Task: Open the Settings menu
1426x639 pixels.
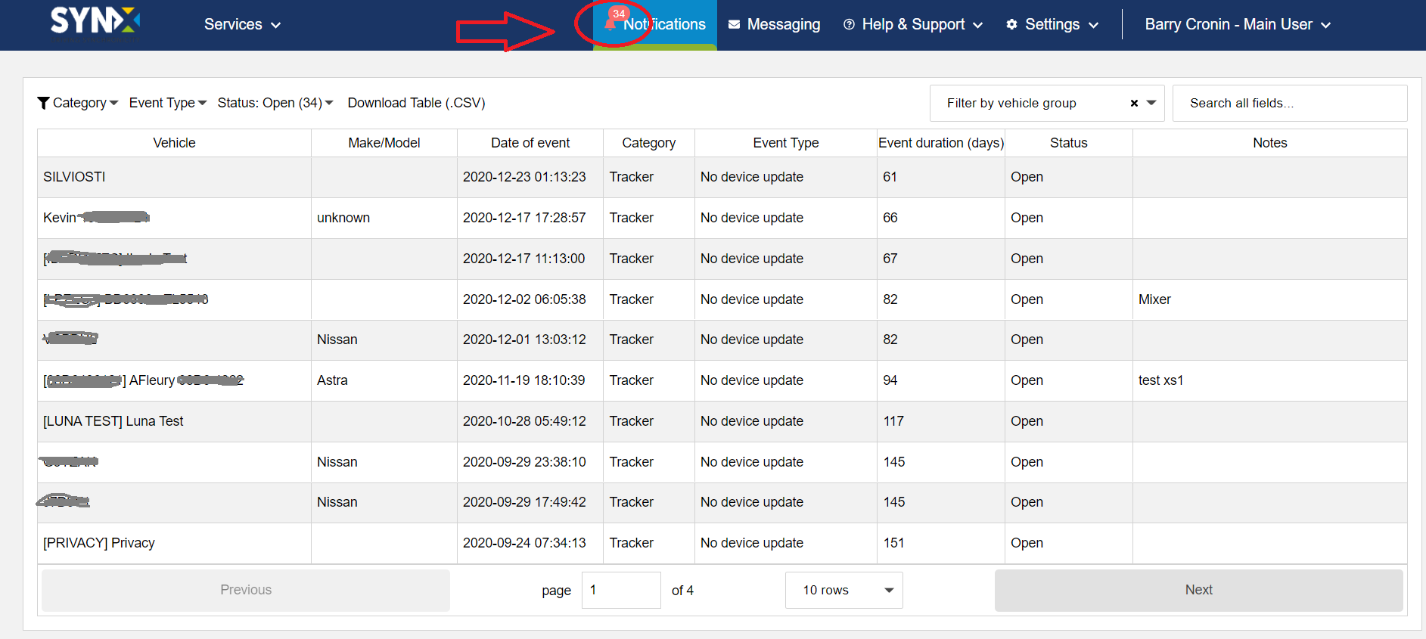Action: click(1052, 24)
